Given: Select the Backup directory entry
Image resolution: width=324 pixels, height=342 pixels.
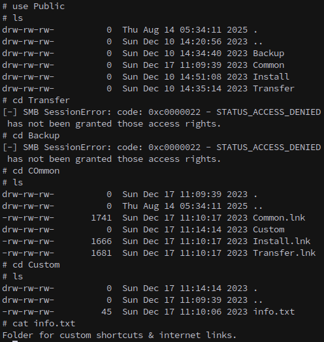Looking at the screenshot, I should [x=268, y=54].
